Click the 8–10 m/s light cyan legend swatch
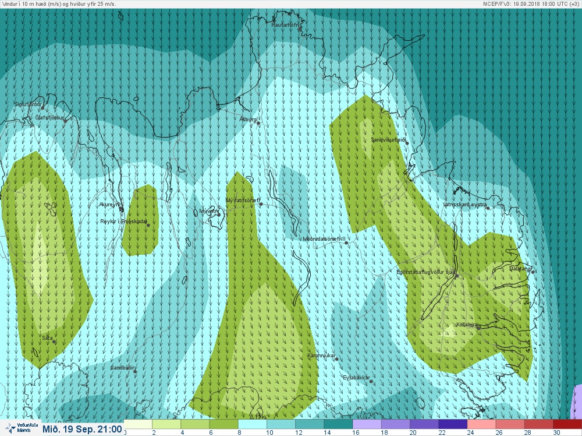Image resolution: width=582 pixels, height=436 pixels. coord(253,424)
